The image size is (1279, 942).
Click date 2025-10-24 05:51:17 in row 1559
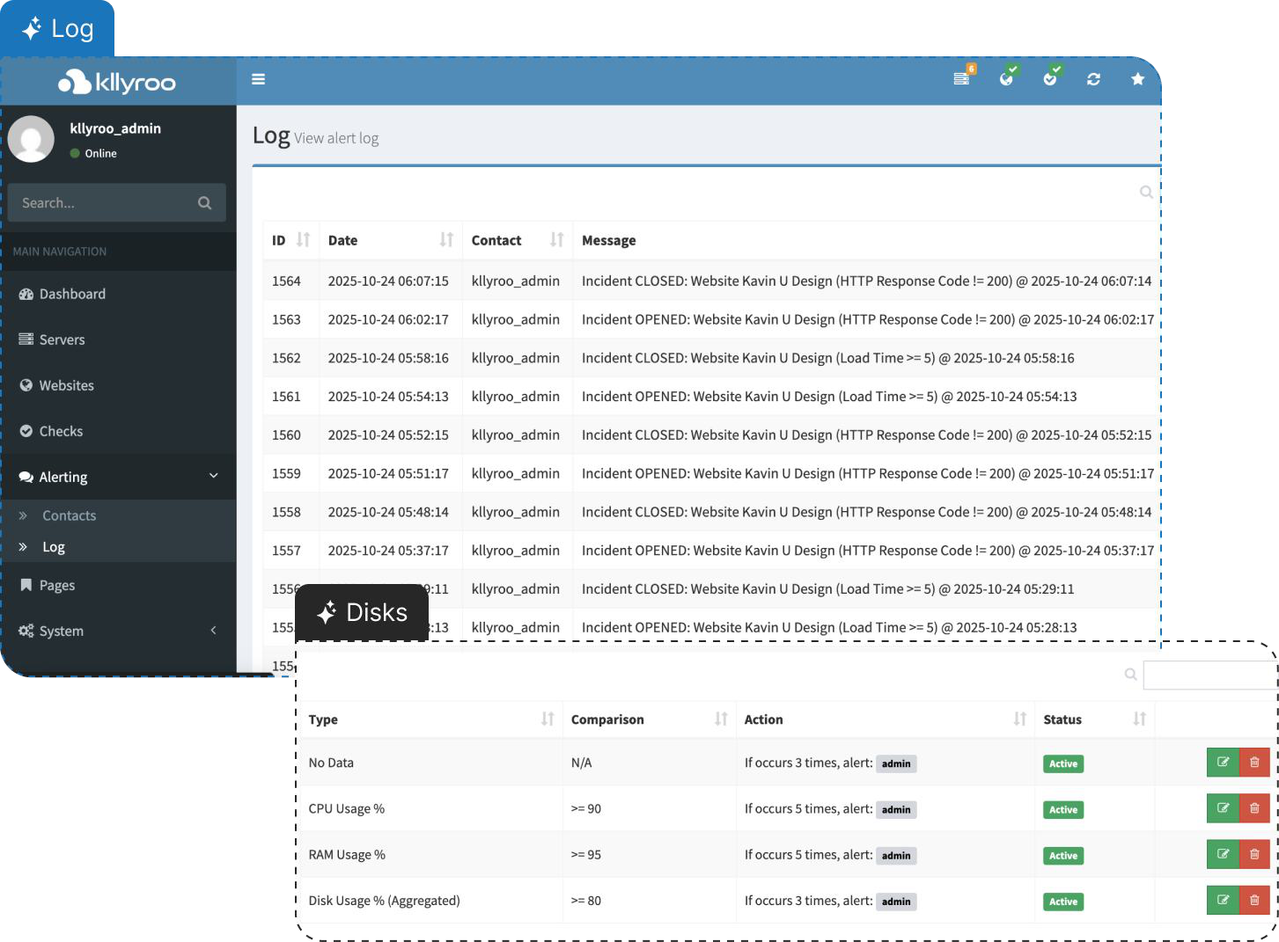388,474
